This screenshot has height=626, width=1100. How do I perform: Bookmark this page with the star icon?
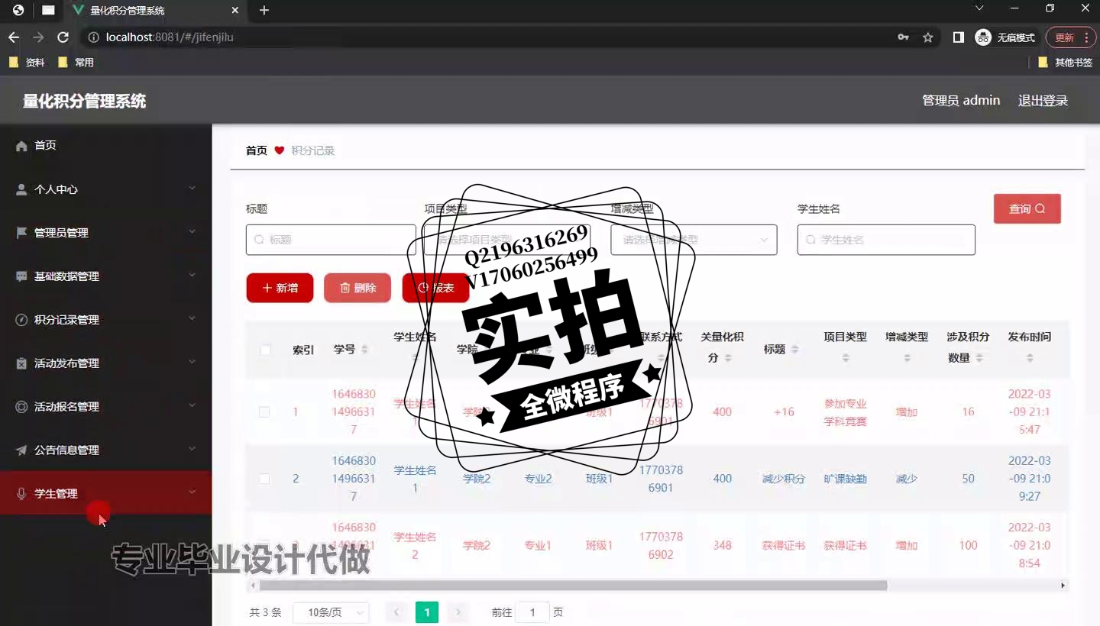928,37
